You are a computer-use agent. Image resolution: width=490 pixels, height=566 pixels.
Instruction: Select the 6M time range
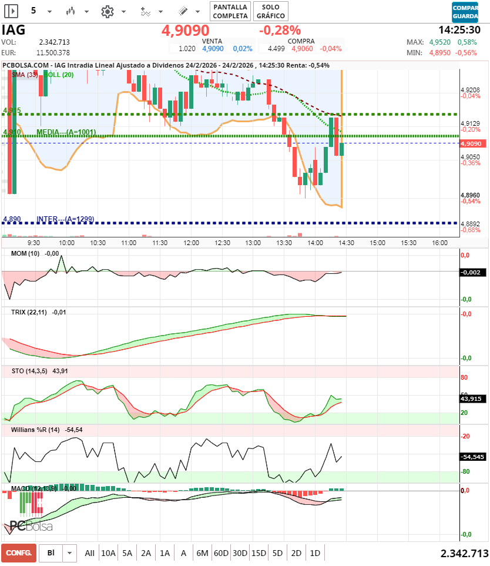pos(202,553)
